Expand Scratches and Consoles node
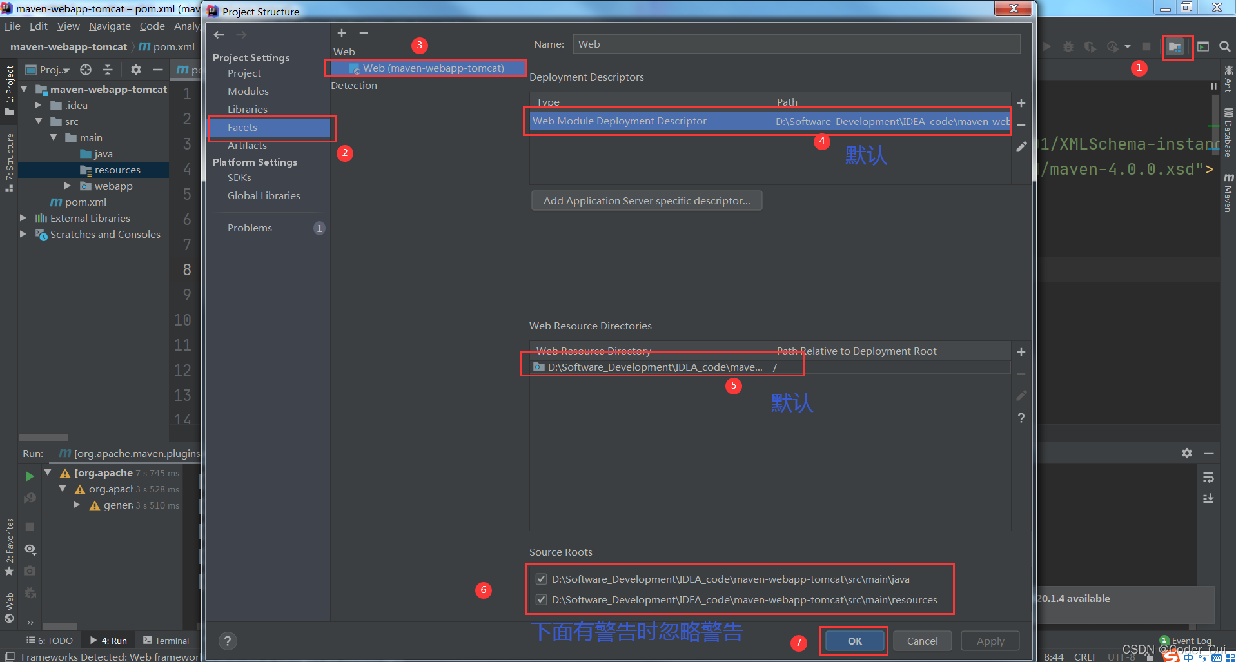This screenshot has width=1236, height=662. click(x=23, y=234)
